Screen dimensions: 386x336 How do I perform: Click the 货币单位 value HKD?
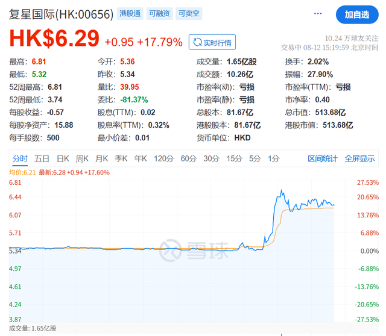click(x=242, y=138)
